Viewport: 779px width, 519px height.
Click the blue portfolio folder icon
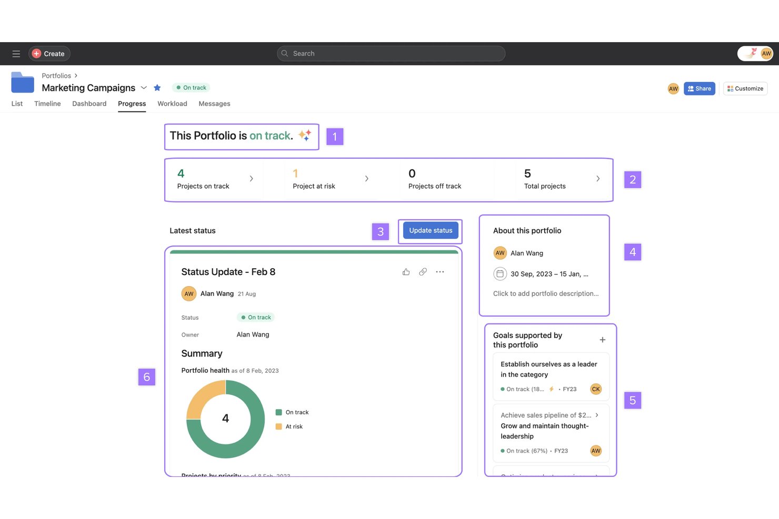coord(23,83)
